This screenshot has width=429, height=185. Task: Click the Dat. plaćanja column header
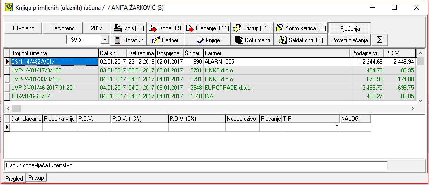point(26,119)
